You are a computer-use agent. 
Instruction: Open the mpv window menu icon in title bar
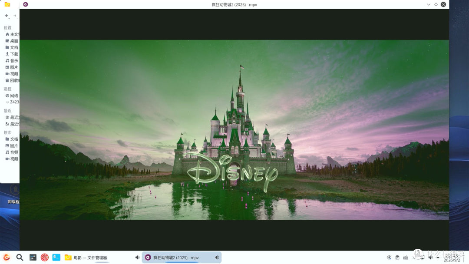(x=26, y=4)
